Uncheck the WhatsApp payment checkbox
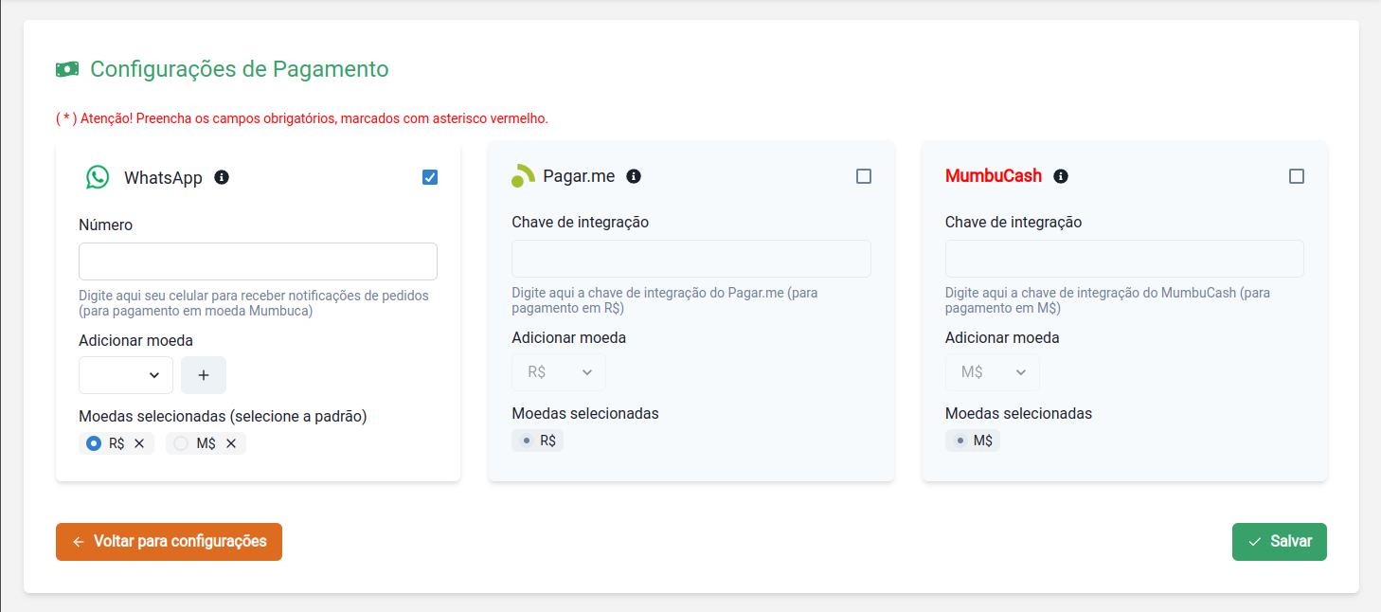The height and width of the screenshot is (612, 1381). (x=430, y=176)
